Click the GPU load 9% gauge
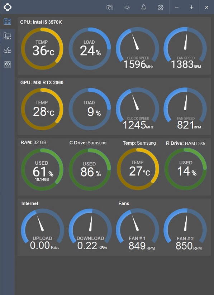This screenshot has height=295, width=214. coord(90,109)
